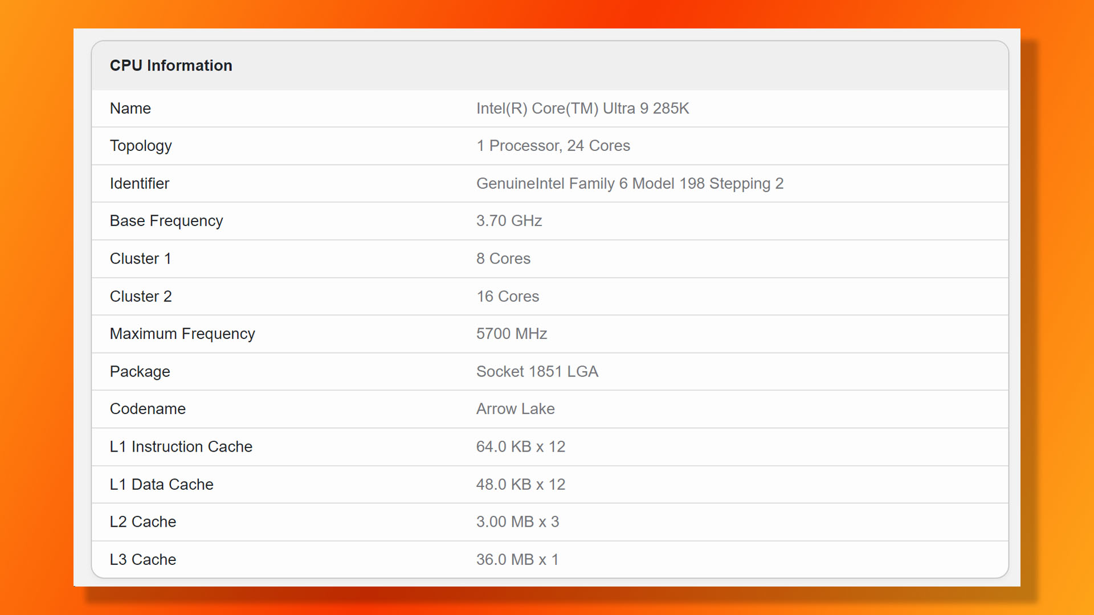Screen dimensions: 1094x615
Task: Click the 16 Cores value
Action: [x=508, y=296]
